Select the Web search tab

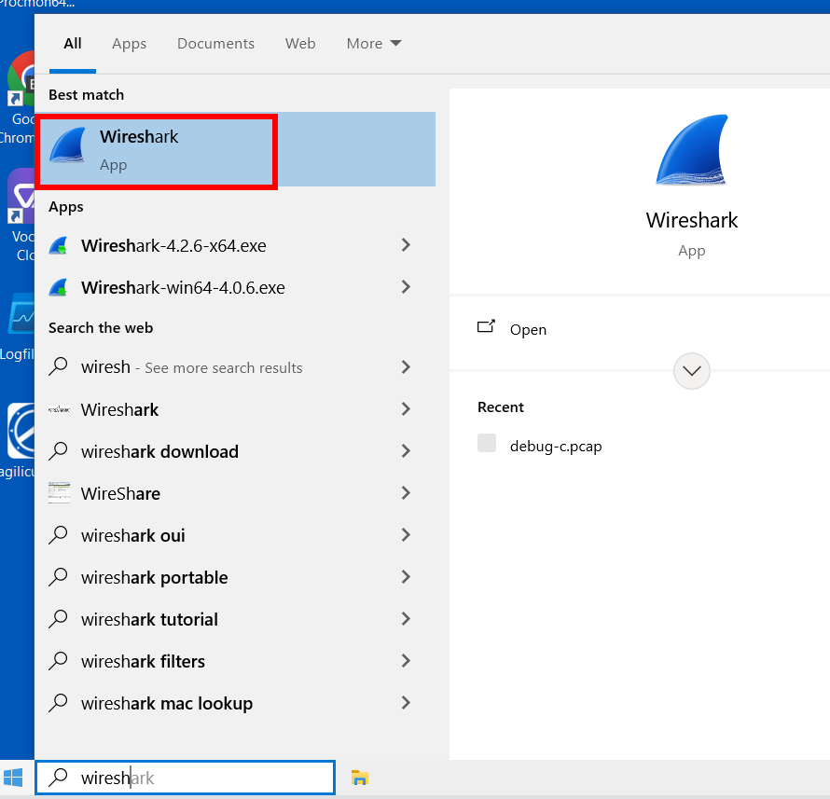click(x=300, y=44)
